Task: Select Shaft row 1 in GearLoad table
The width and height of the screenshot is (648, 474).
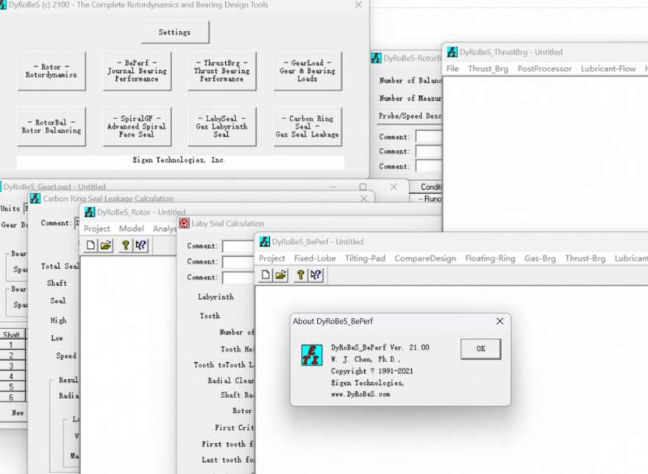Action: [11, 345]
